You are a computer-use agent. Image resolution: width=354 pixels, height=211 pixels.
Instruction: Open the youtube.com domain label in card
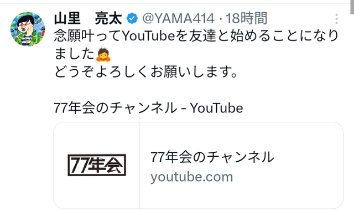[x=192, y=177]
